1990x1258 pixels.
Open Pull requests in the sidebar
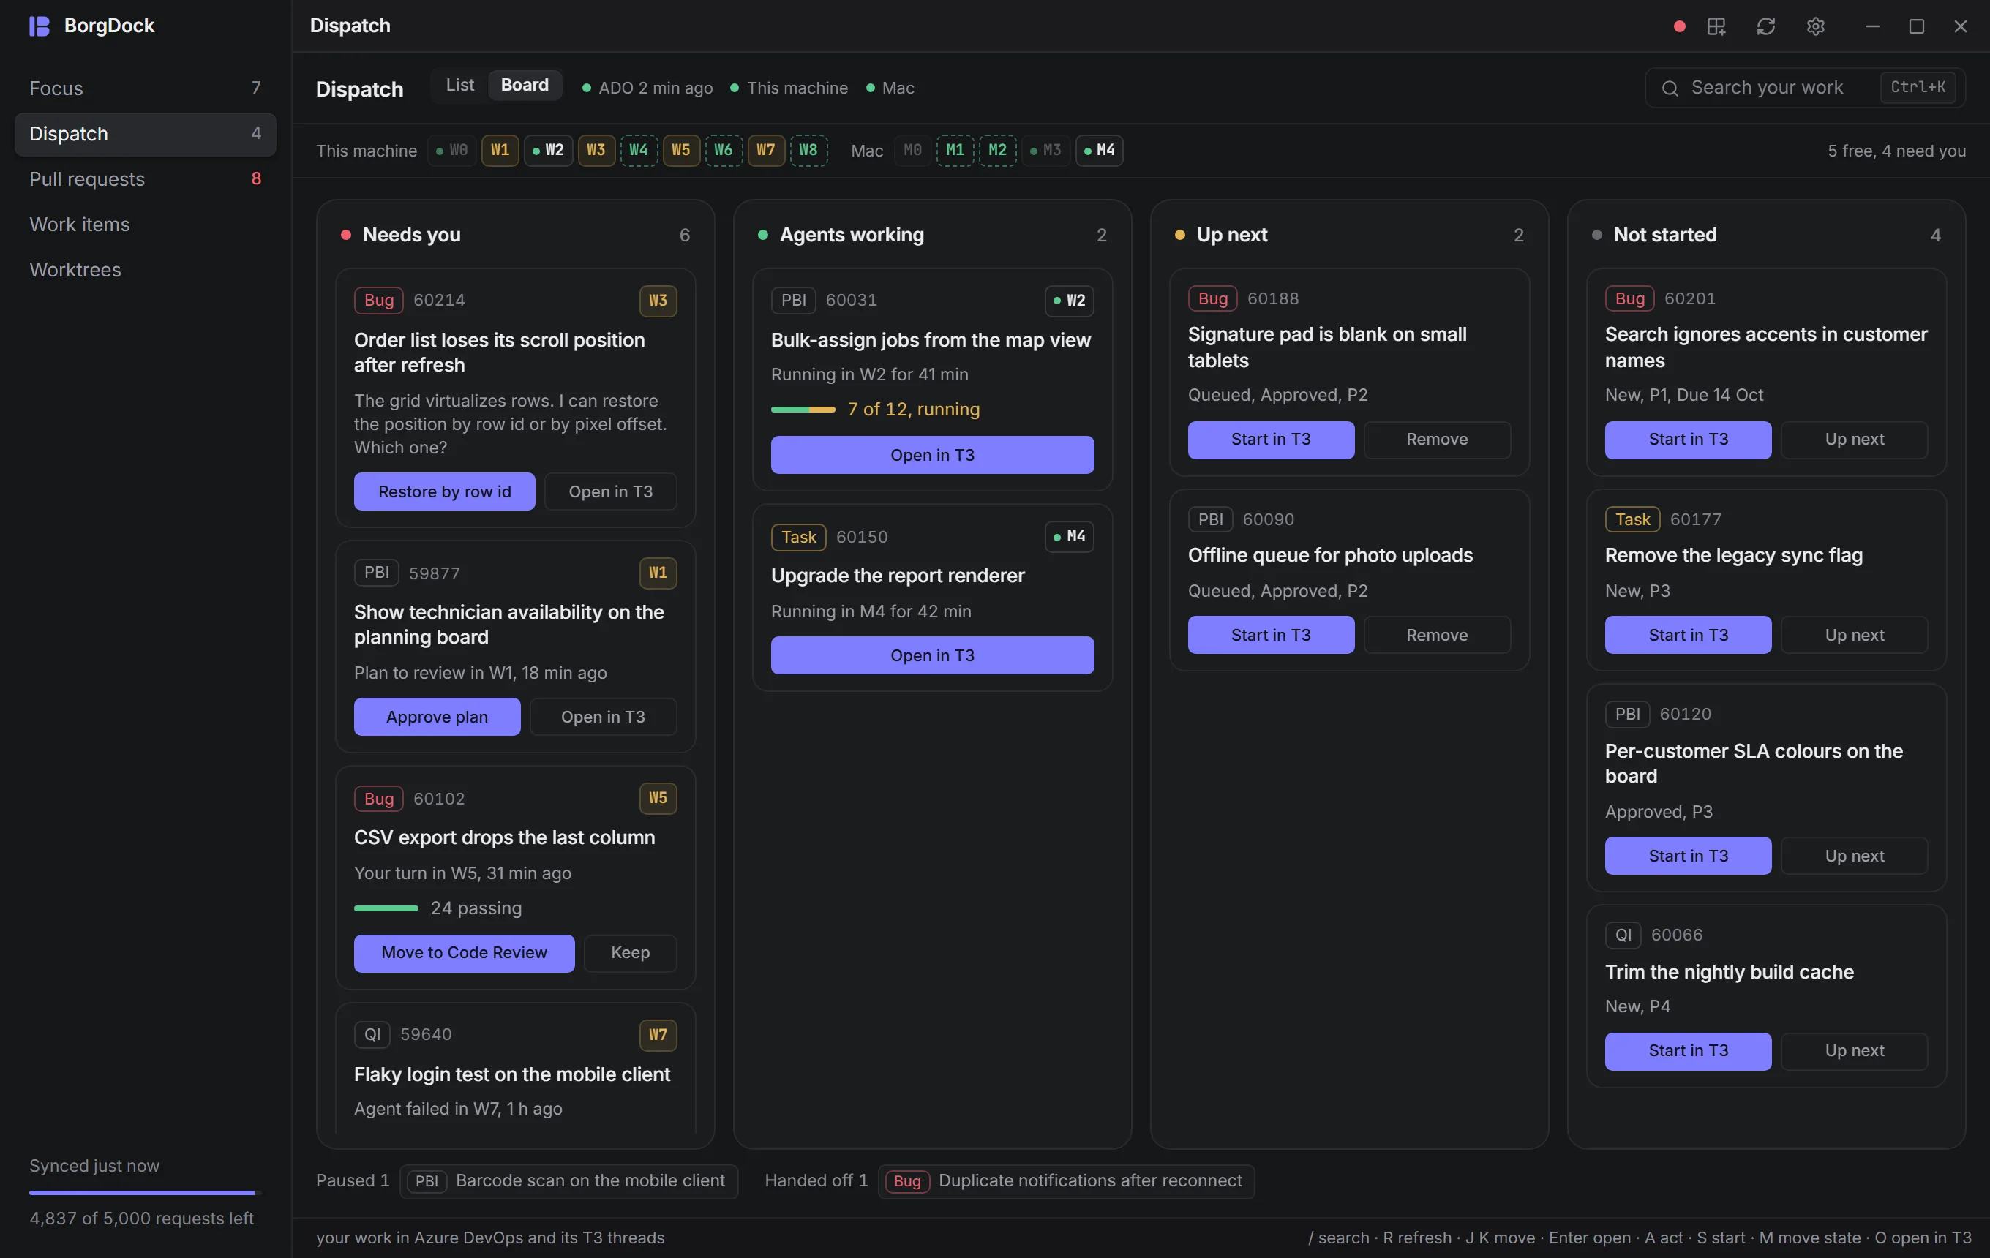point(145,179)
